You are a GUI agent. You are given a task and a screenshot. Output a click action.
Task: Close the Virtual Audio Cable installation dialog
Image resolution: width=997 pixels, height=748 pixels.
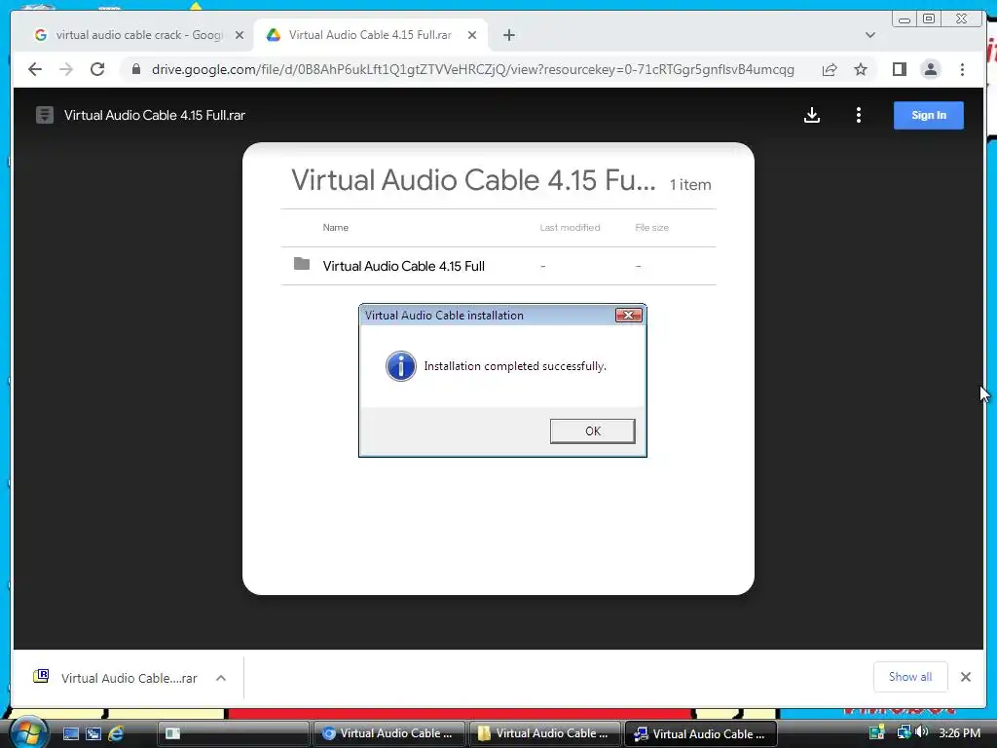coord(628,315)
